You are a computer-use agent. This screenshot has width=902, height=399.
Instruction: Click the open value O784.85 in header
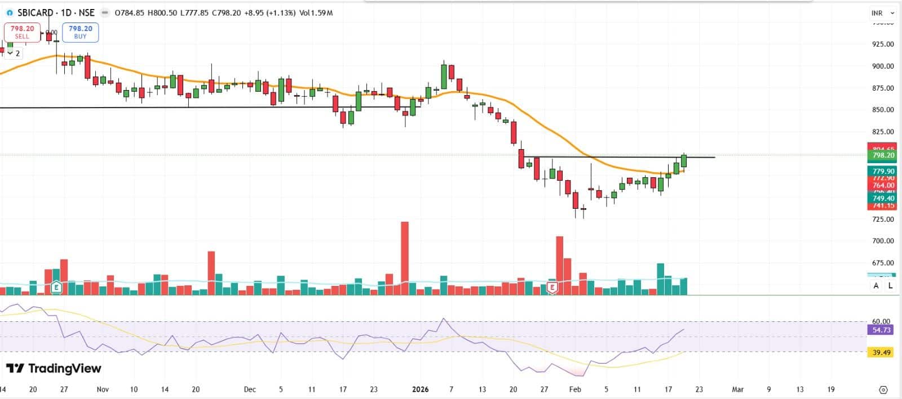[129, 13]
